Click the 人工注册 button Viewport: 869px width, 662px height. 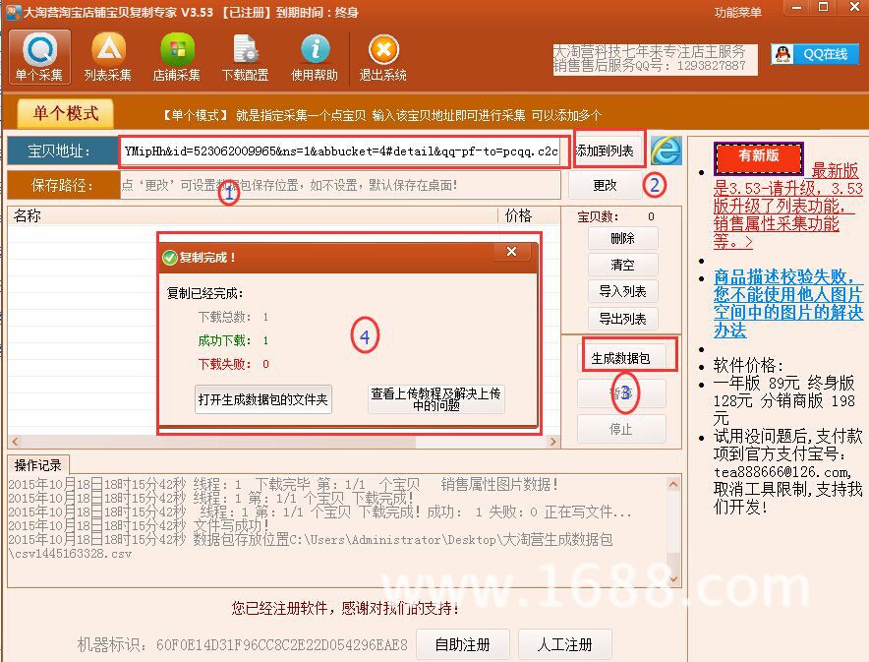(x=564, y=644)
